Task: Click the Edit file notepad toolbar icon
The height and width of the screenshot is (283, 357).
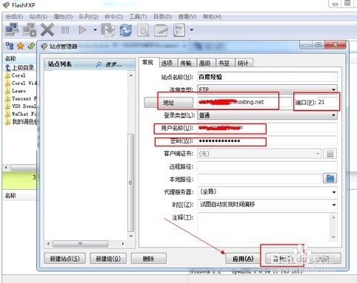Action: 161,30
